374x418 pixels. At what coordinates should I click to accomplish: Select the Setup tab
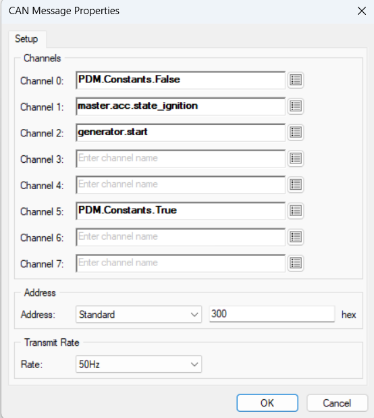pos(26,39)
